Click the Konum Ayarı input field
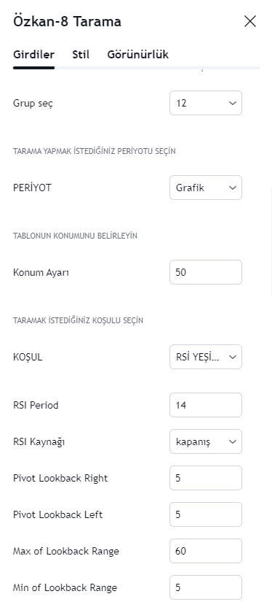 click(x=206, y=272)
